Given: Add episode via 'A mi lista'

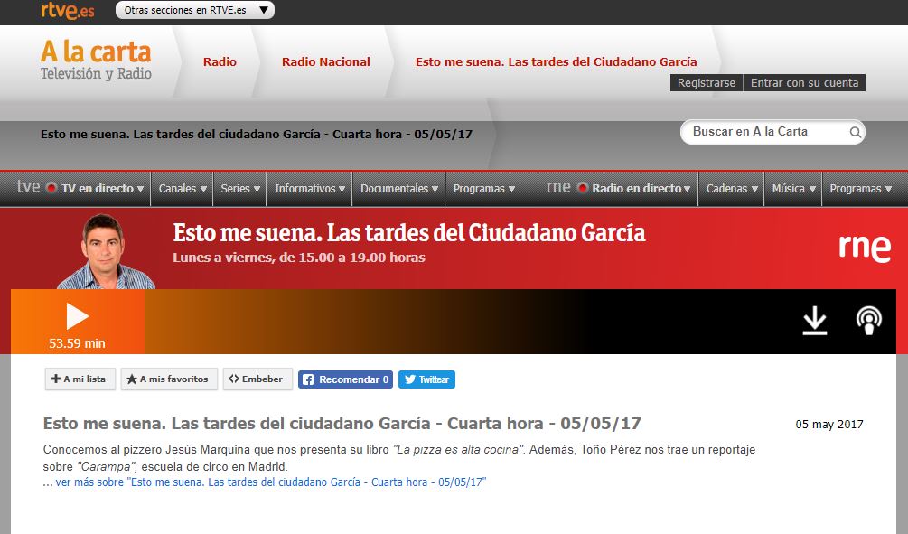Looking at the screenshot, I should pyautogui.click(x=80, y=379).
